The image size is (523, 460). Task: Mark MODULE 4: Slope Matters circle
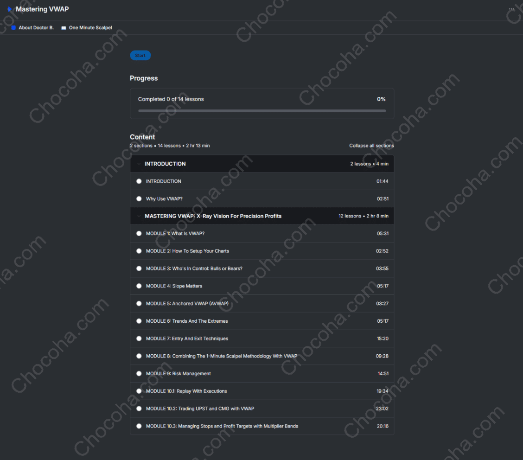pyautogui.click(x=139, y=286)
